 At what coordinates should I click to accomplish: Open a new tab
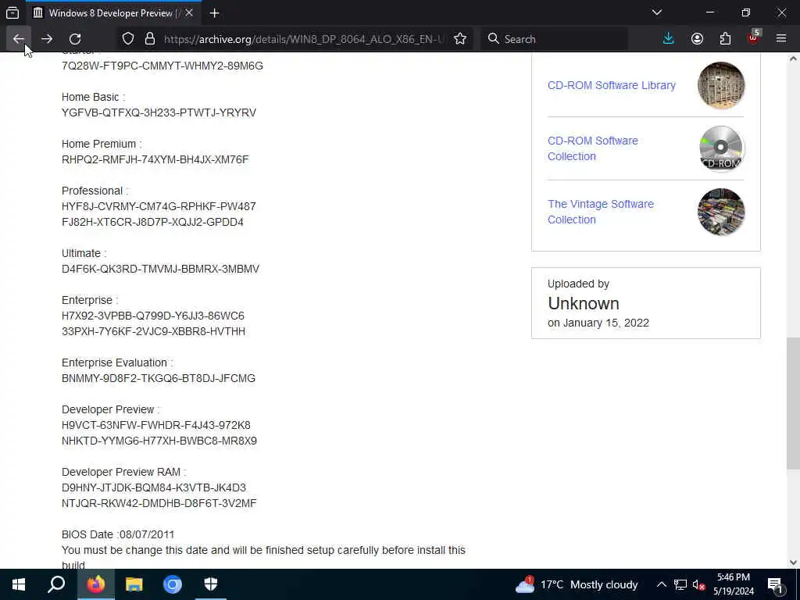214,13
